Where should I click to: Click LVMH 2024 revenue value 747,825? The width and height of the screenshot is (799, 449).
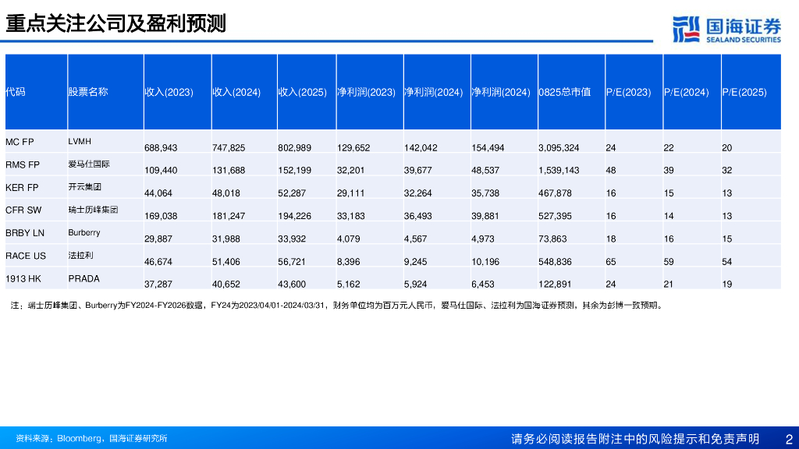[x=229, y=147]
